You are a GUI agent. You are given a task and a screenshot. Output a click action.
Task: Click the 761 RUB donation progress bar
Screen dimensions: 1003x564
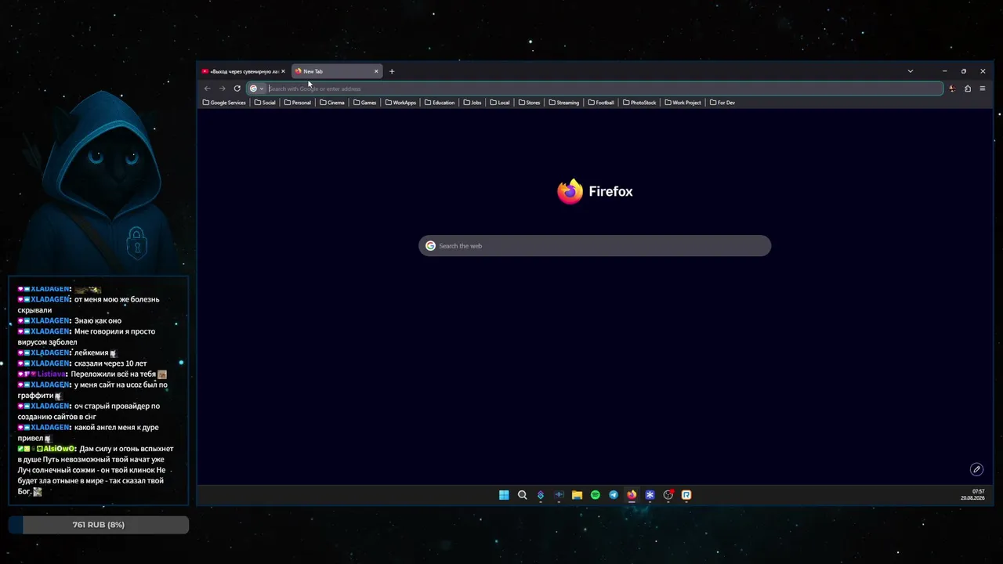click(x=99, y=525)
